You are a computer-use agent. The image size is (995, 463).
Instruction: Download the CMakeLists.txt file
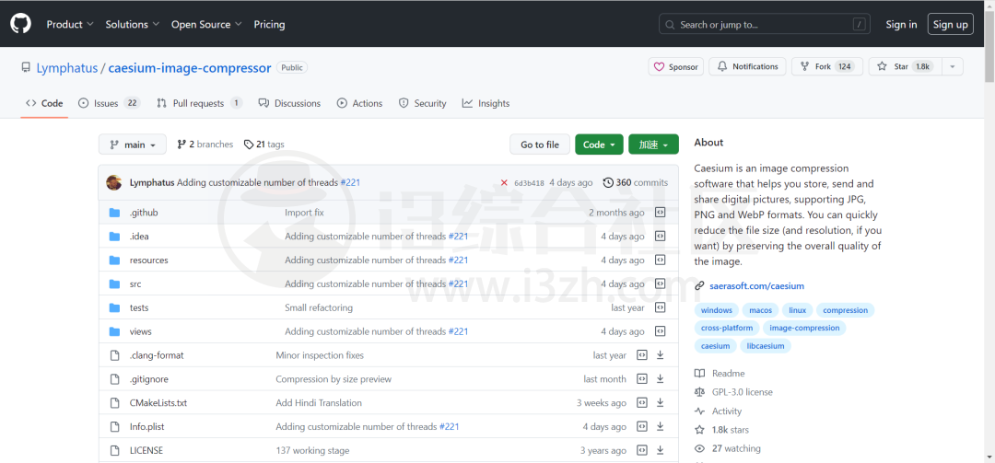click(660, 403)
